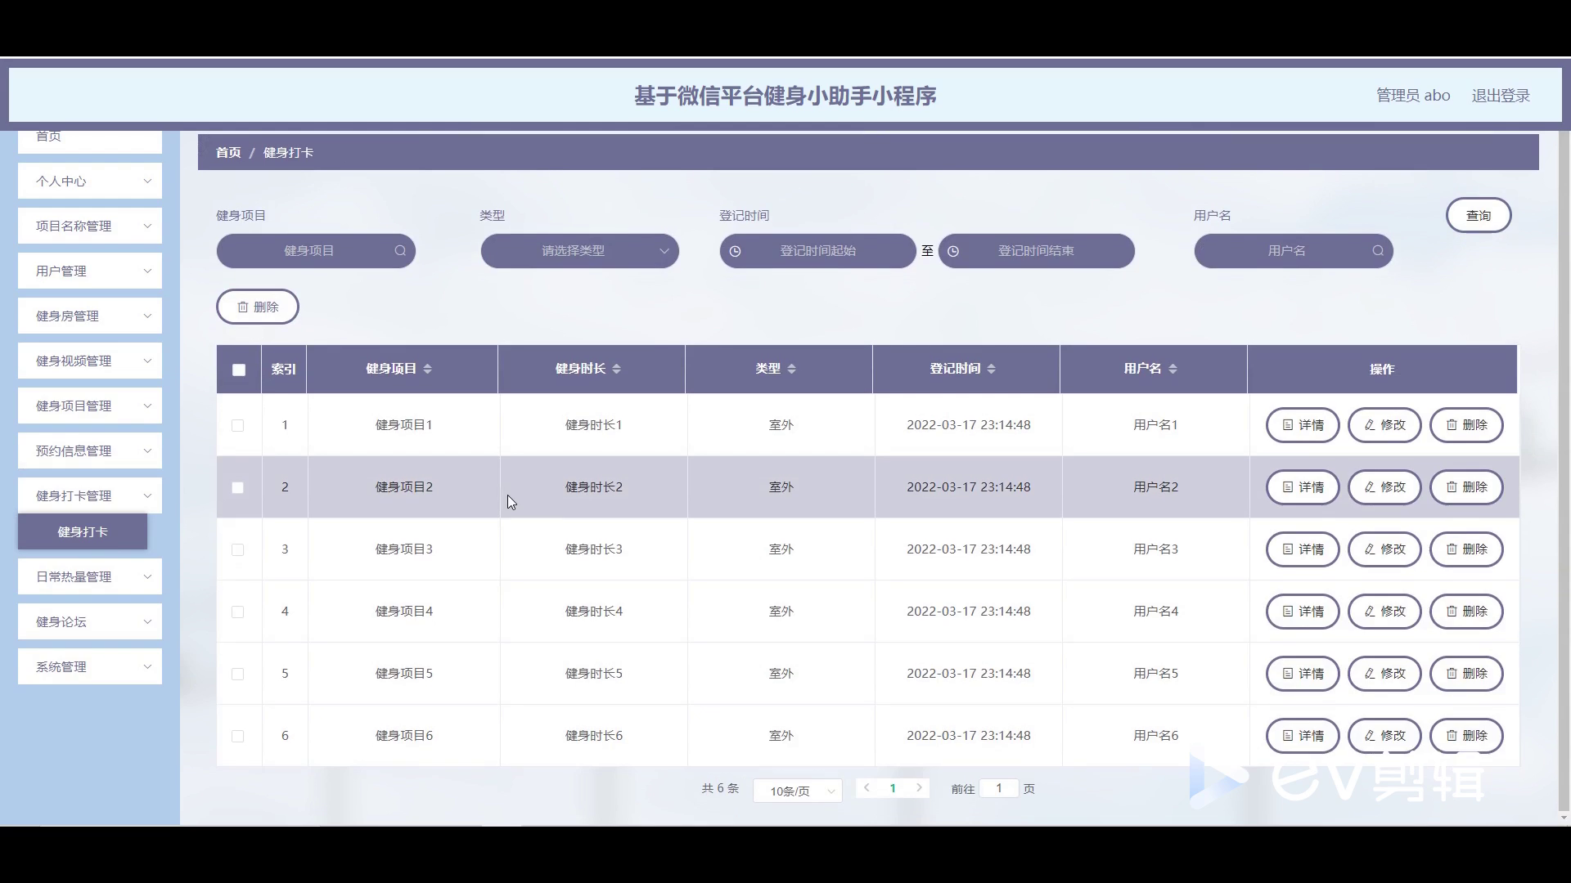The image size is (1571, 883).
Task: Click 退出登录 link
Action: (1501, 96)
